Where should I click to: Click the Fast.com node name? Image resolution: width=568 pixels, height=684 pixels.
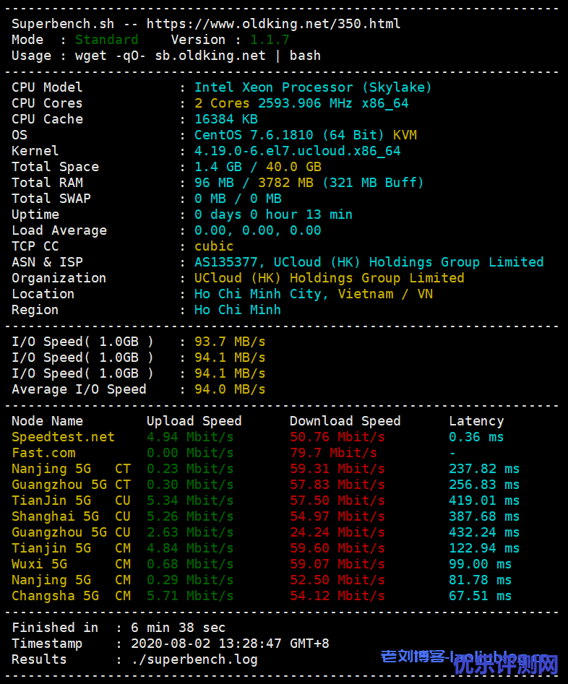43,453
